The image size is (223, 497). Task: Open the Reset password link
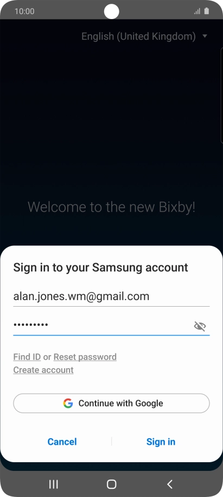[x=85, y=357]
